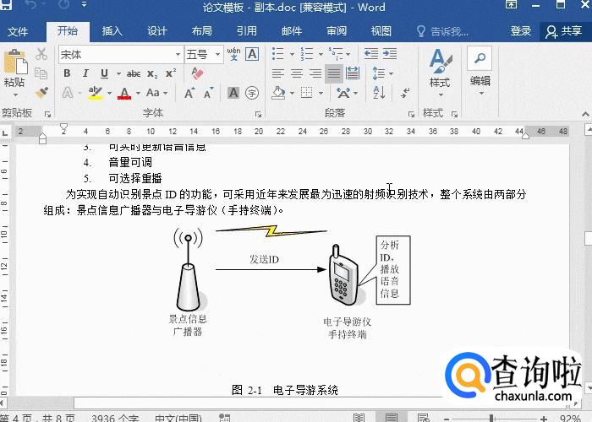The height and width of the screenshot is (422, 592).
Task: Toggle Strikethrough formatting
Action: 134,74
